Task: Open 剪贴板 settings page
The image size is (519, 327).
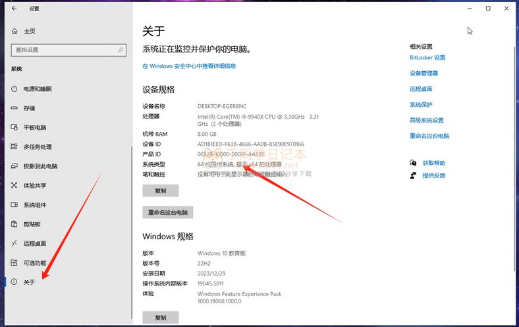Action: coord(32,224)
